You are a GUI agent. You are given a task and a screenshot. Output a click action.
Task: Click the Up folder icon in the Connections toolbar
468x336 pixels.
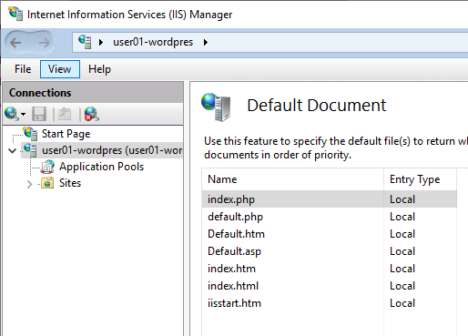pos(65,114)
